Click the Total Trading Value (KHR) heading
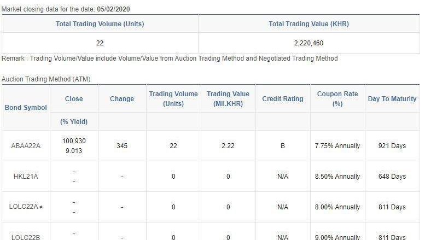This screenshot has height=240, width=425. pyautogui.click(x=308, y=24)
